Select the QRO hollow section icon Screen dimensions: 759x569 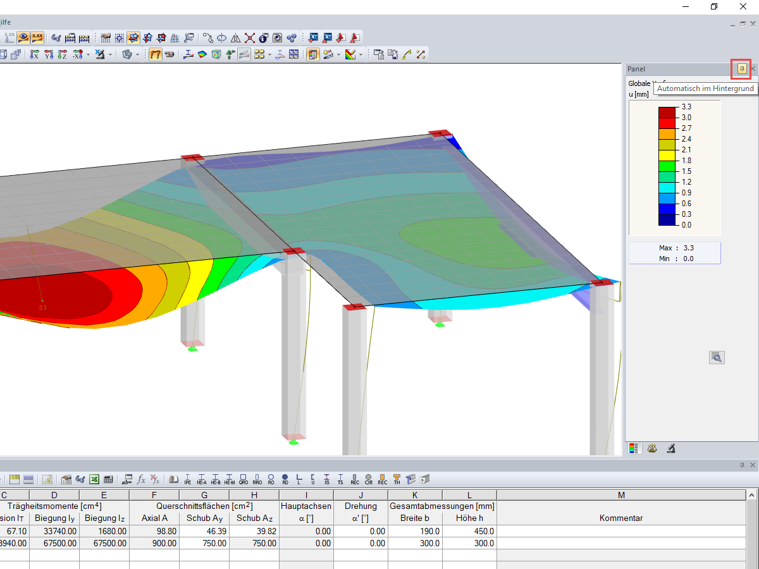pyautogui.click(x=244, y=479)
